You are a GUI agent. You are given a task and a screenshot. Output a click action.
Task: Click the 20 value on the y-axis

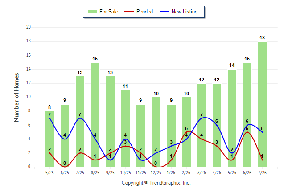pyautogui.click(x=29, y=27)
